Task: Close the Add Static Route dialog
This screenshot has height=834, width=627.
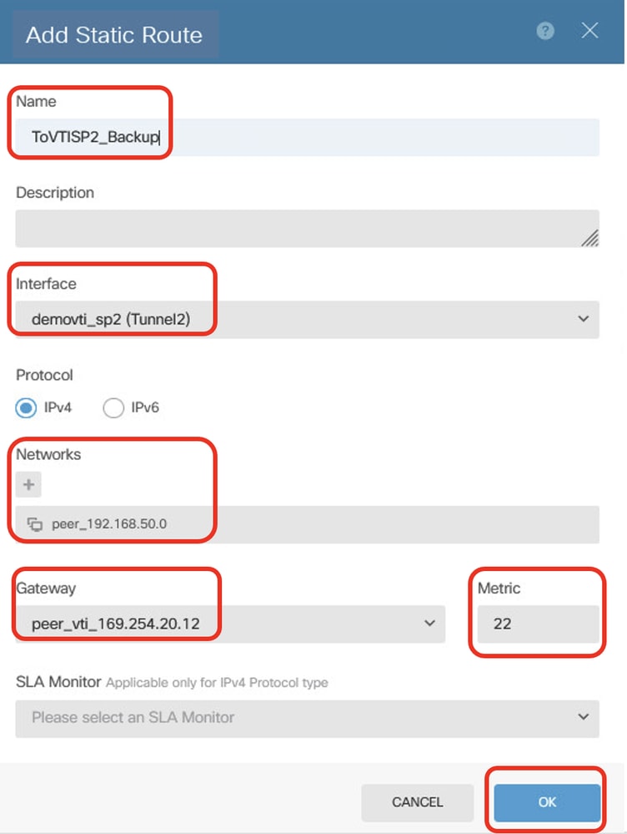Action: (589, 30)
